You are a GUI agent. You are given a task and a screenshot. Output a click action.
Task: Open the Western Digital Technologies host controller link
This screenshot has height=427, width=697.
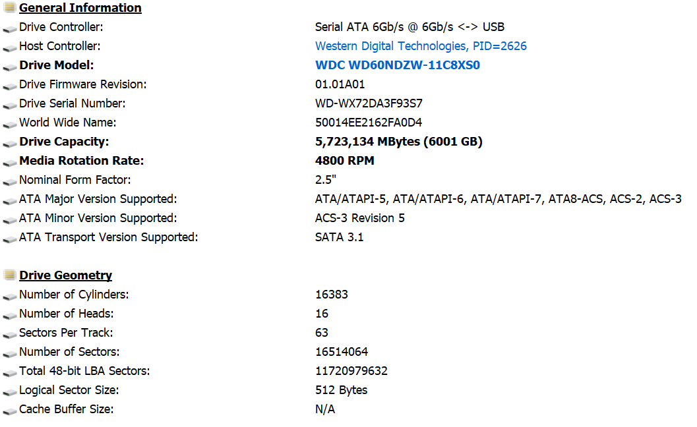tap(421, 46)
